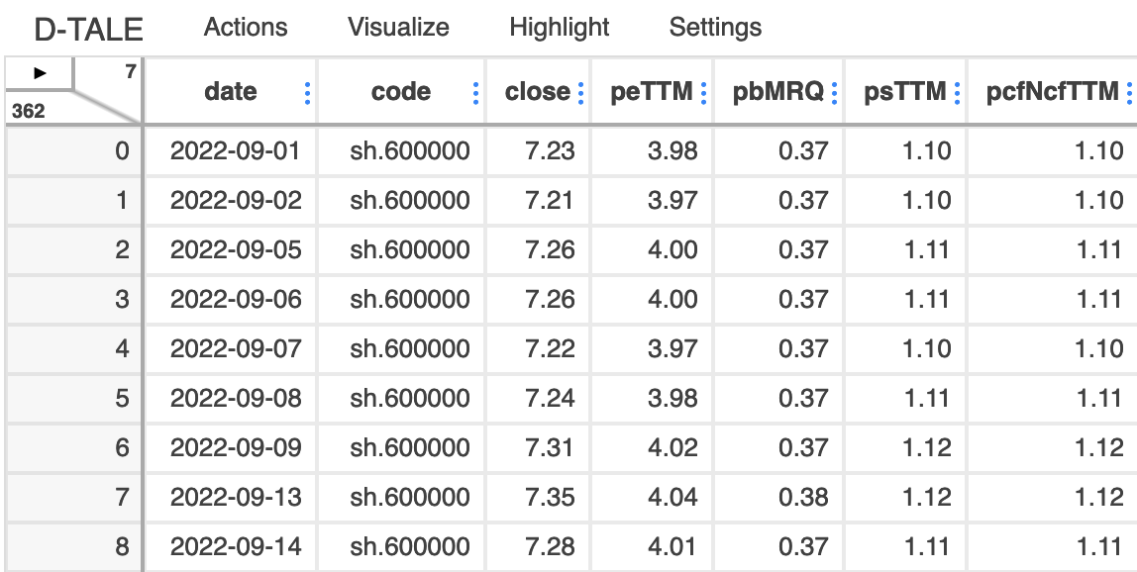1137x572 pixels.
Task: Select the peTTM column header
Action: [x=651, y=93]
